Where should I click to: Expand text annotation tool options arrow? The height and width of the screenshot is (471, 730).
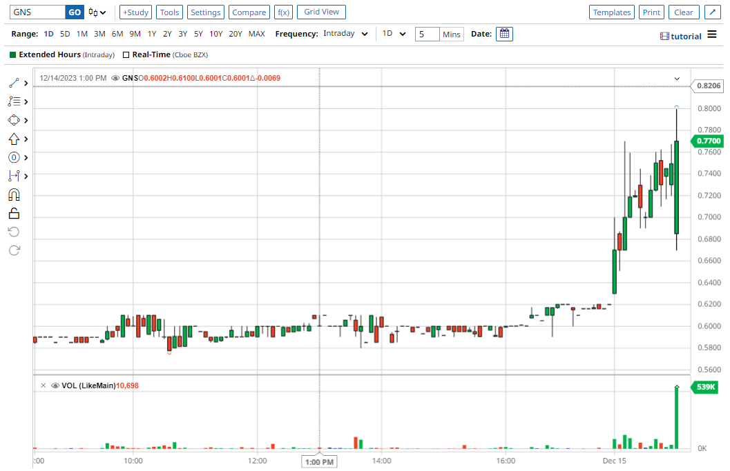tap(26, 102)
